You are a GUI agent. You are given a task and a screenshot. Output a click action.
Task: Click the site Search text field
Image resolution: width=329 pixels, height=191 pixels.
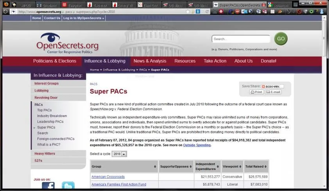[x=241, y=39]
